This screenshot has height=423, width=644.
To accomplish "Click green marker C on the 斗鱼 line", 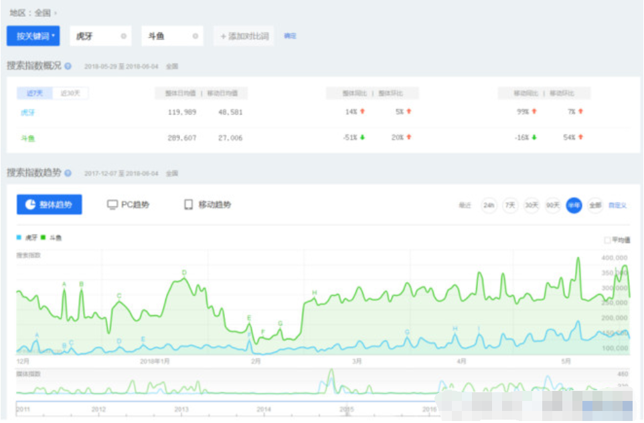I will (x=119, y=295).
